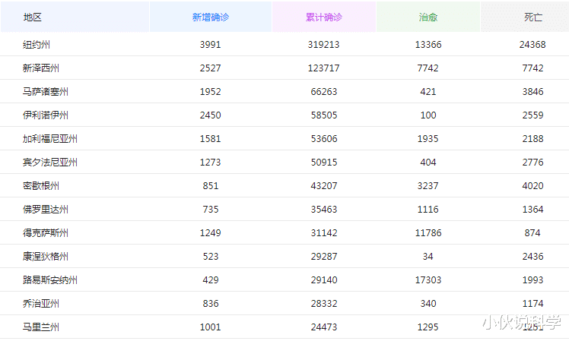Click new cases value 2450
Screen dimensions: 569x341
(x=211, y=115)
